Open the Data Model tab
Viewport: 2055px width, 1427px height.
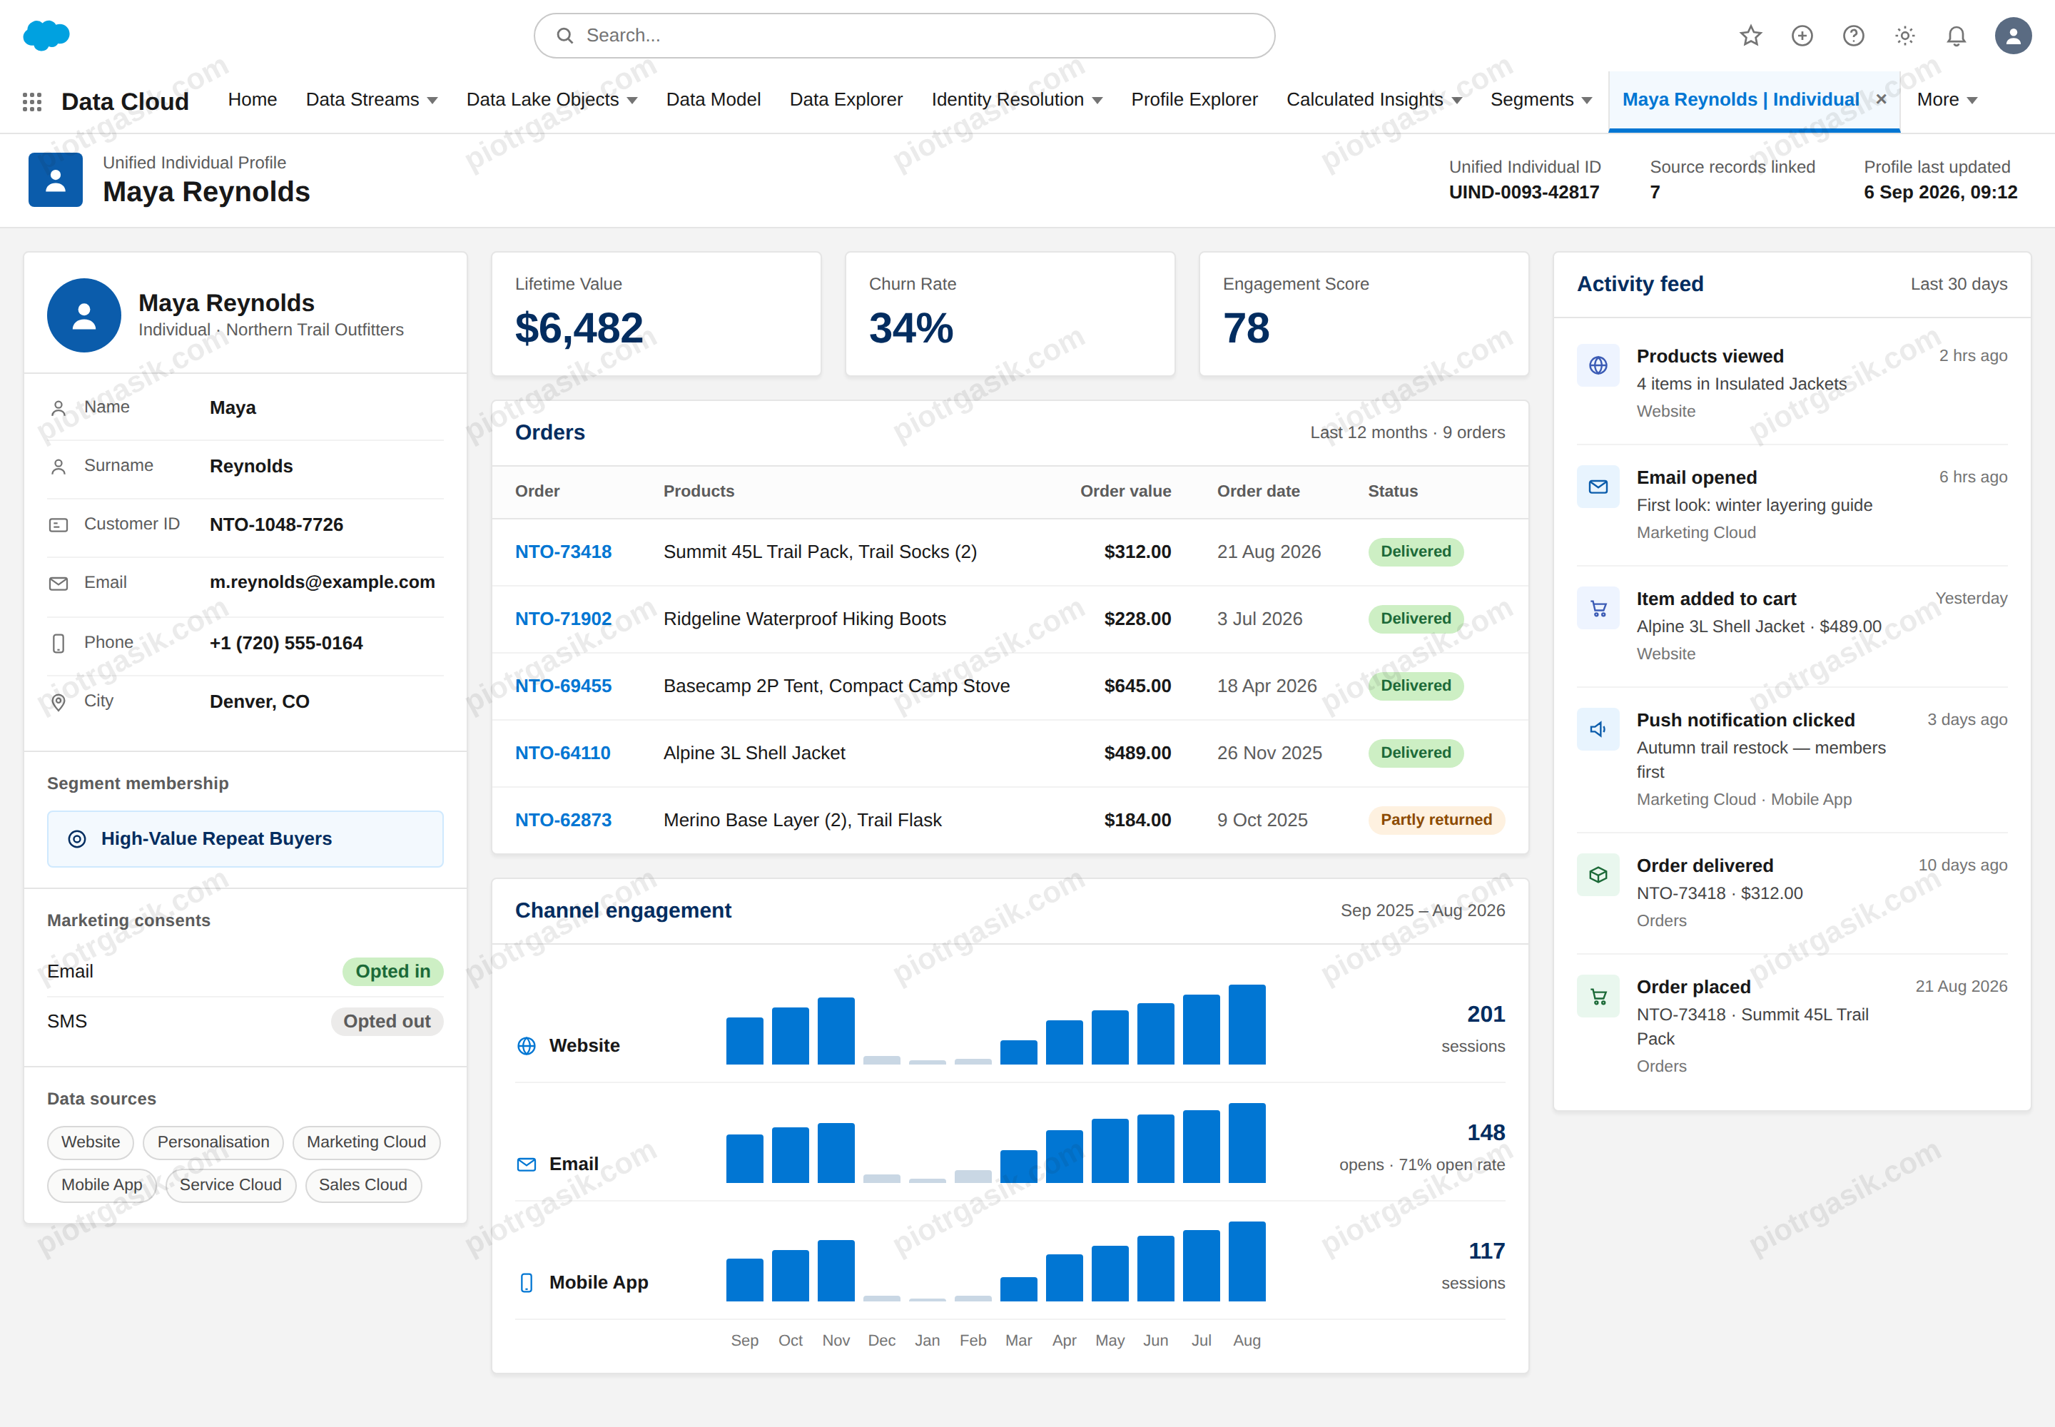(713, 100)
